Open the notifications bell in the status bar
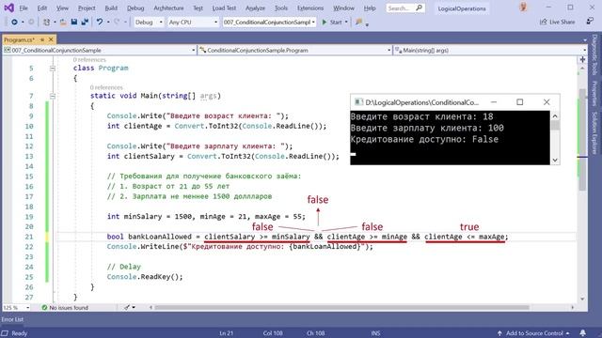The width and height of the screenshot is (602, 338). 583,333
